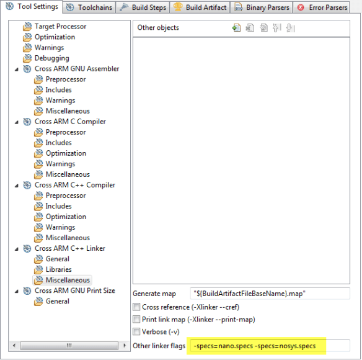The width and height of the screenshot is (362, 360).
Task: Select Debugging in the settings tree
Action: tap(51, 58)
